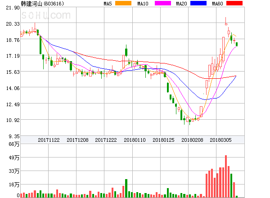Click the 17.19 price axis label
270x198 pixels.
[x=13, y=56]
